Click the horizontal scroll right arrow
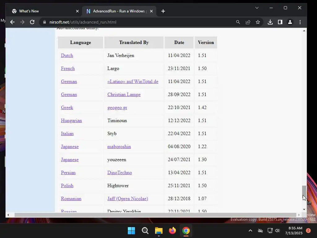 tap(299, 215)
